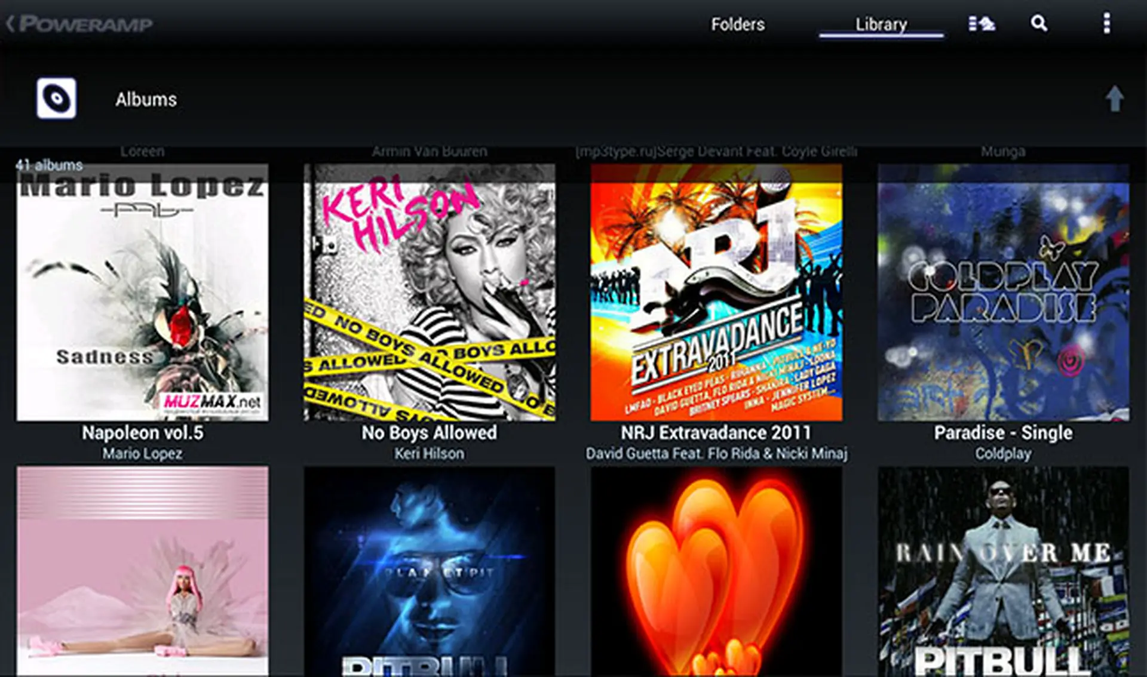The height and width of the screenshot is (677, 1147).
Task: Click the Armin Van Buuren artist label
Action: pos(430,152)
